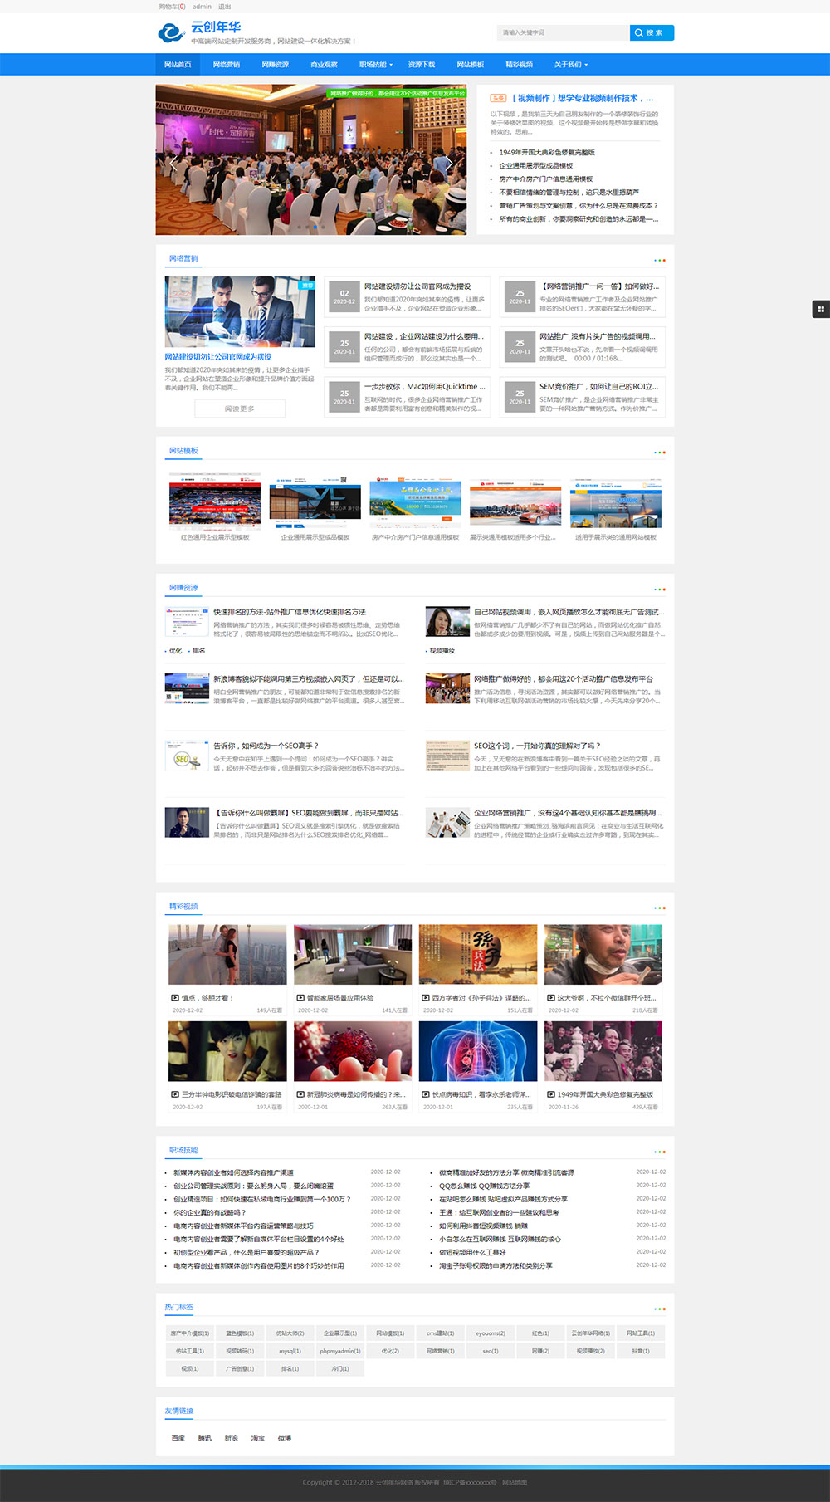The height and width of the screenshot is (1502, 830).
Task: Open the 孙子兵法 video thumbnail
Action: pyautogui.click(x=478, y=955)
